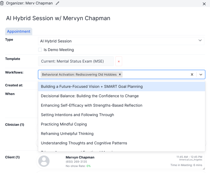Clear all selected workflows

192,75
